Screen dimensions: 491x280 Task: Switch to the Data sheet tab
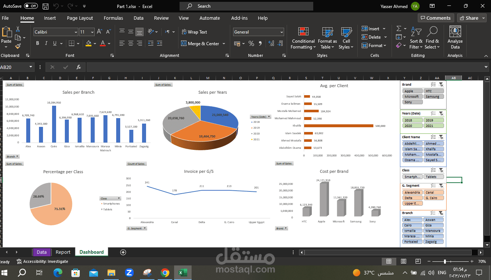pyautogui.click(x=42, y=252)
